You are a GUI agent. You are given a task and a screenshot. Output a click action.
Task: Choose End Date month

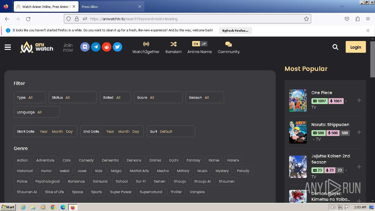[x=124, y=132]
